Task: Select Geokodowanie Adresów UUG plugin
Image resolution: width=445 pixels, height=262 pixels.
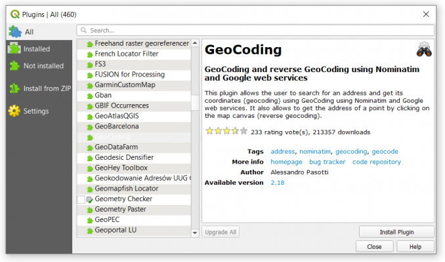Action: [134, 178]
